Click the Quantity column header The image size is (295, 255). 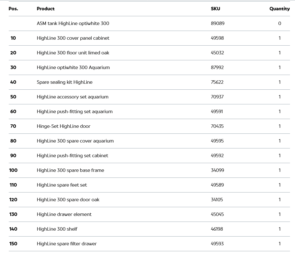coord(279,9)
